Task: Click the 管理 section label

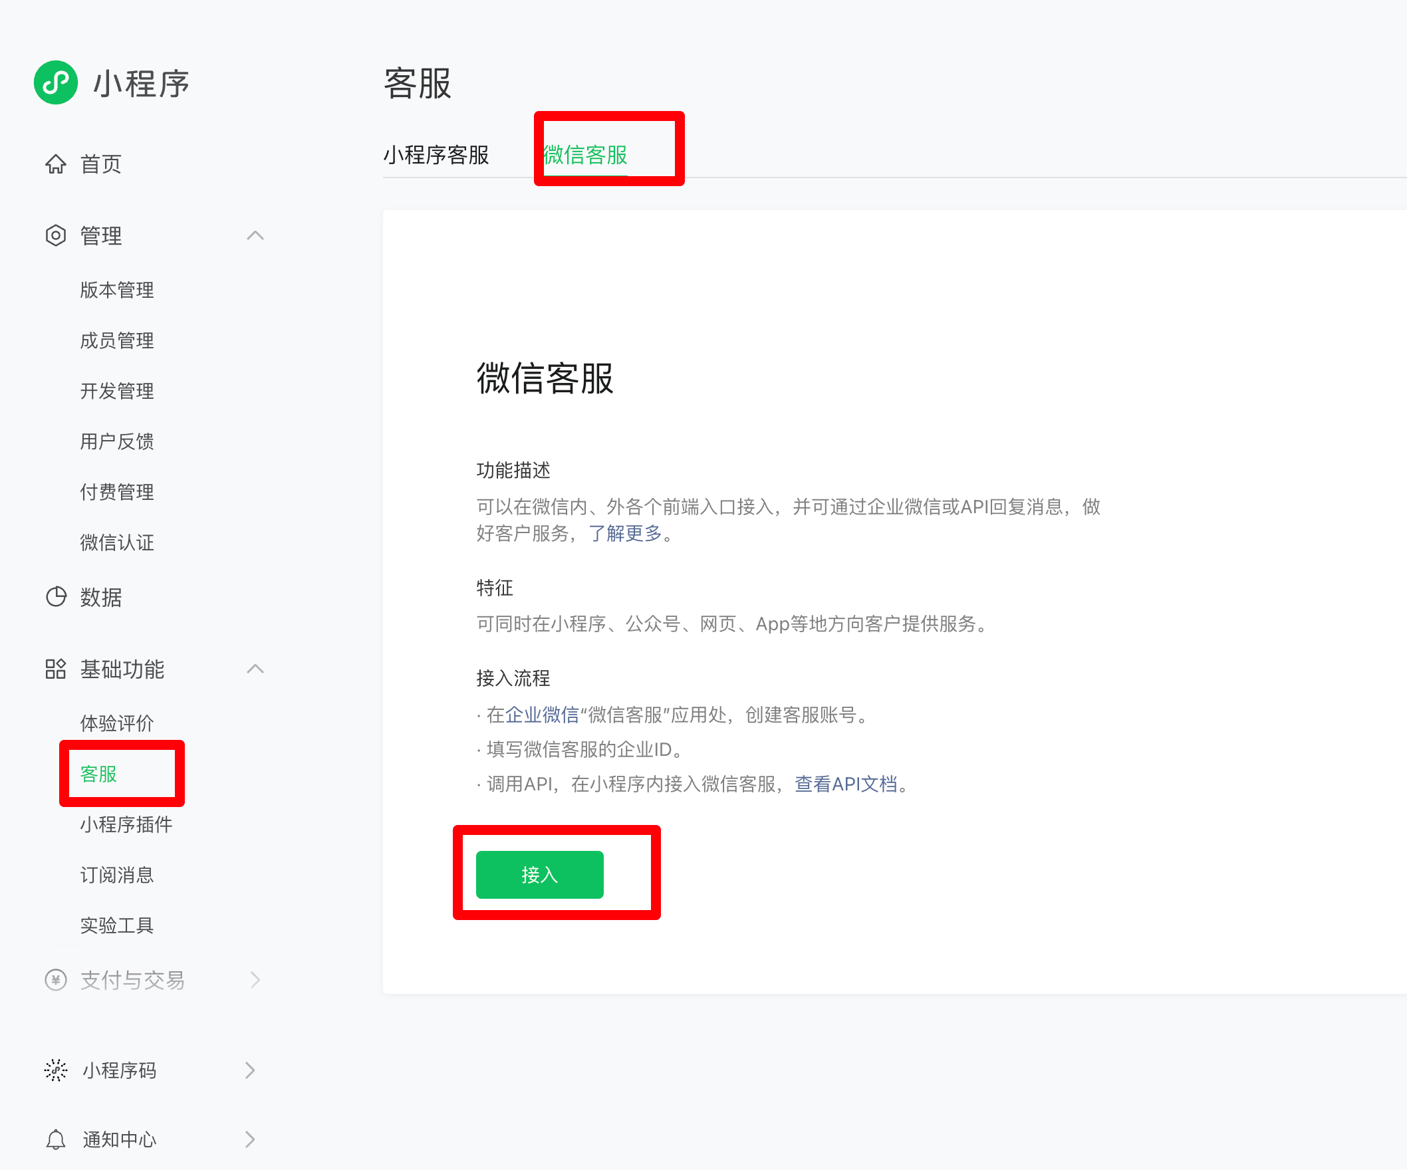Action: tap(101, 236)
